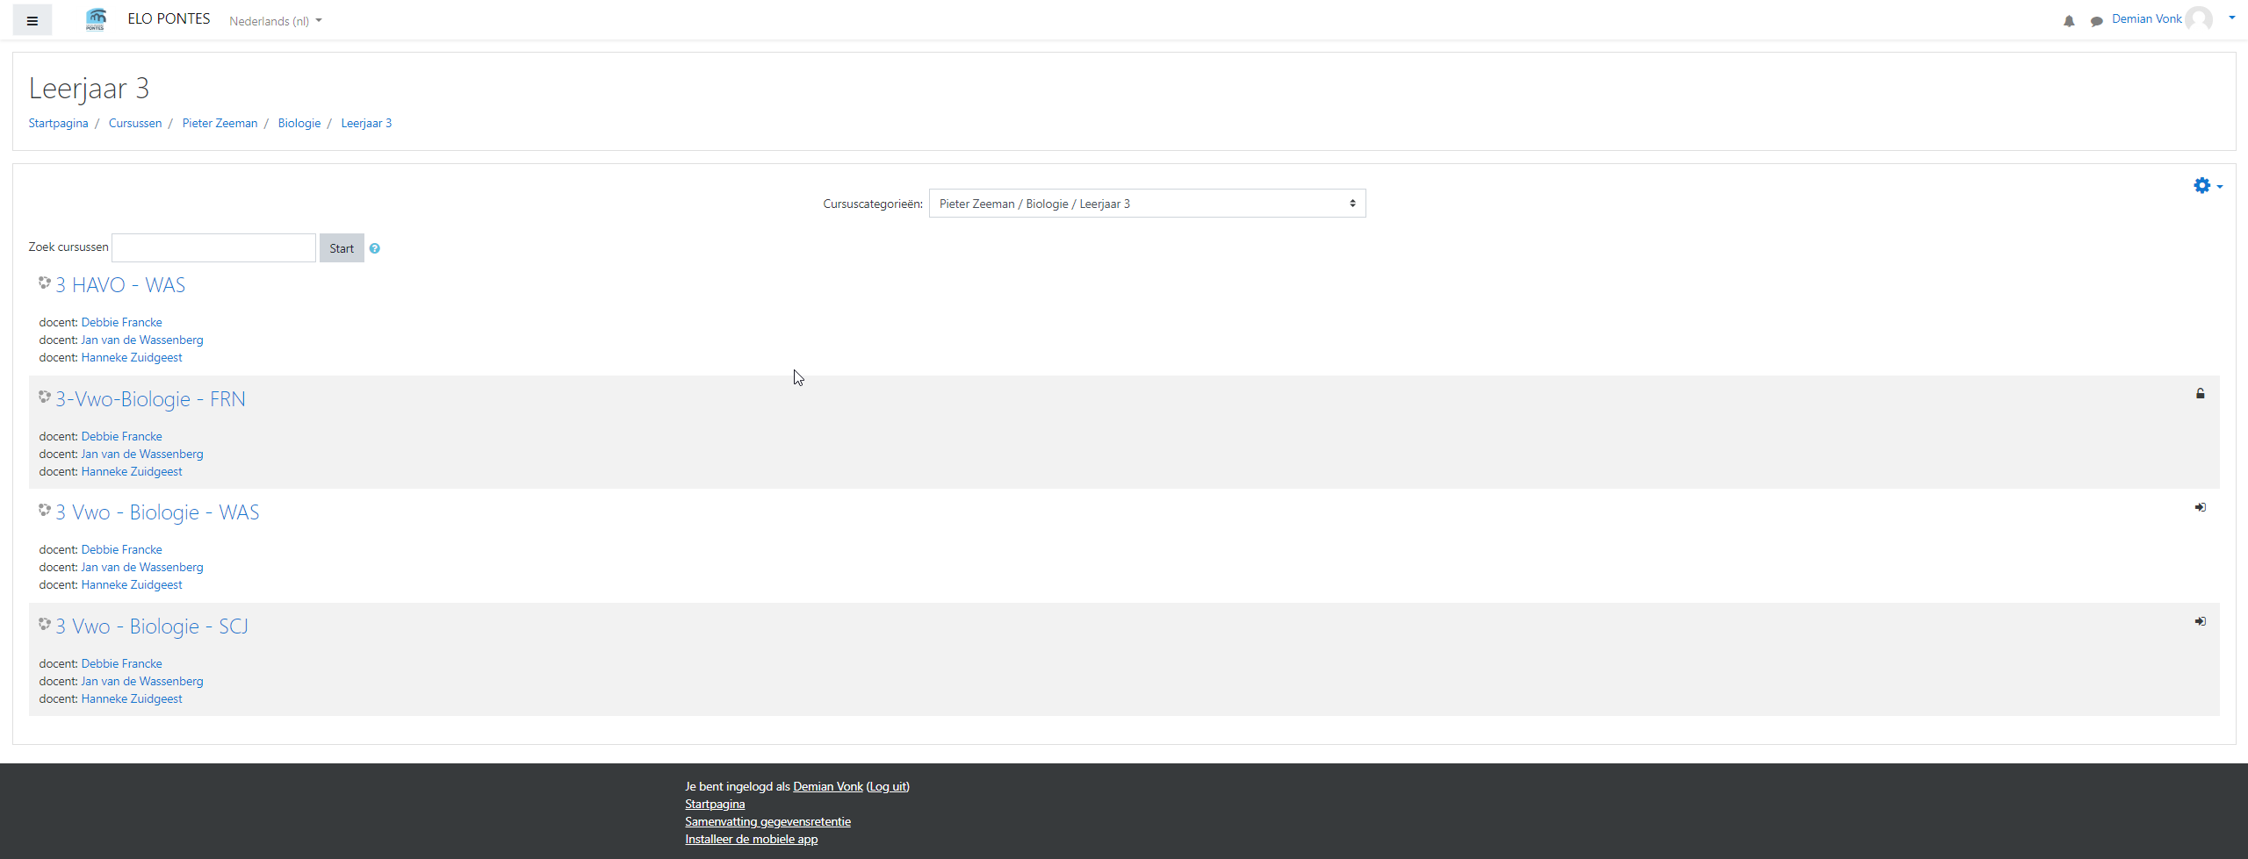Viewport: 2248px width, 859px height.
Task: Click the user avatar picture
Action: click(x=2199, y=19)
